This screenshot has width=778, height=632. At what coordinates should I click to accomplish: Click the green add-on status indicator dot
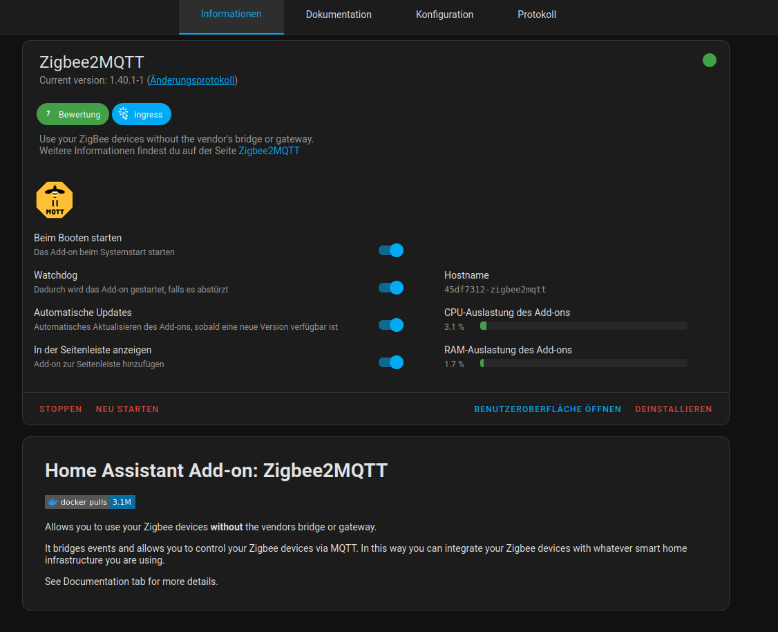[709, 60]
